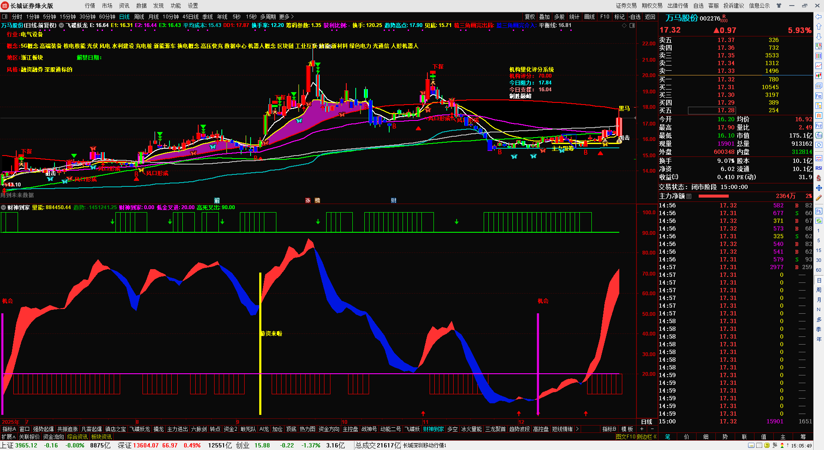824x450 pixels.
Task: Click the yellow 游资来啦 vertical marker line
Action: (260, 343)
